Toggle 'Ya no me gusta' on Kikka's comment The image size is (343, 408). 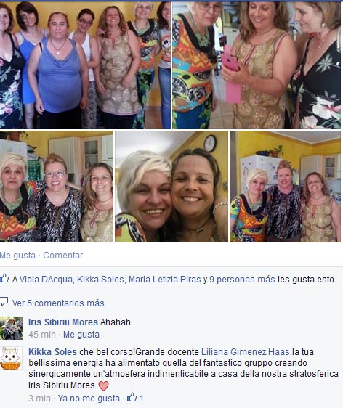tap(89, 398)
